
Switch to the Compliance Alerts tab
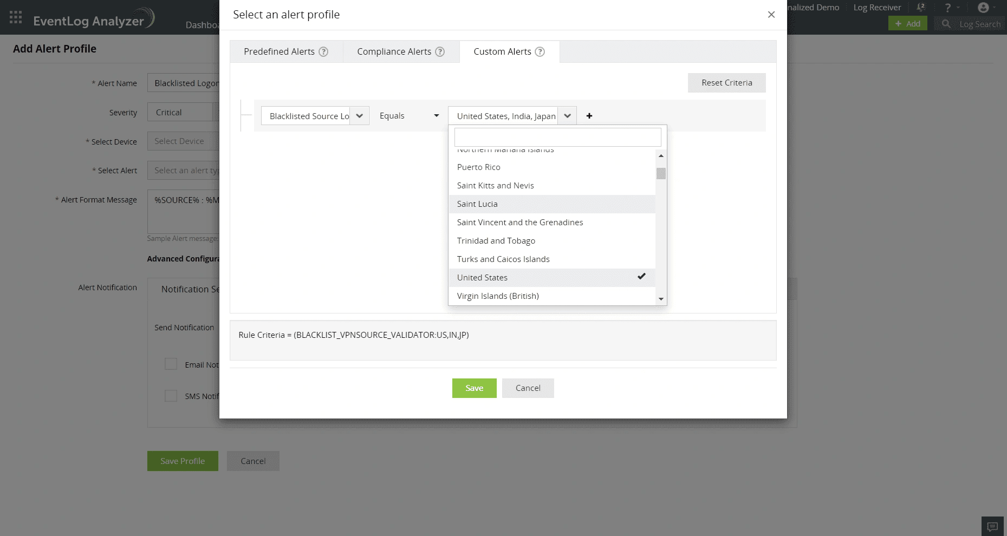tap(401, 52)
